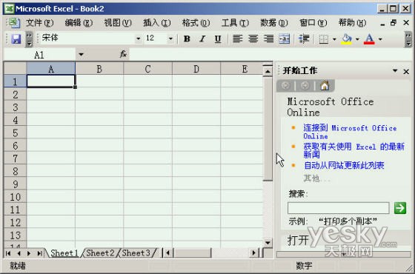Center cell text horizontally
Viewport: 415px width, 274px height.
(253, 39)
